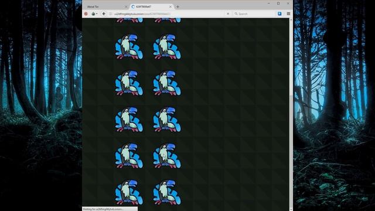Switch to the About Tor tab

(x=106, y=6)
